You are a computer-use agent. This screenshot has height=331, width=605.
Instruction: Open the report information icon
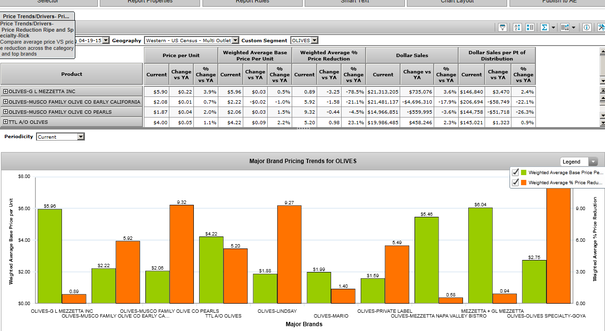[586, 27]
